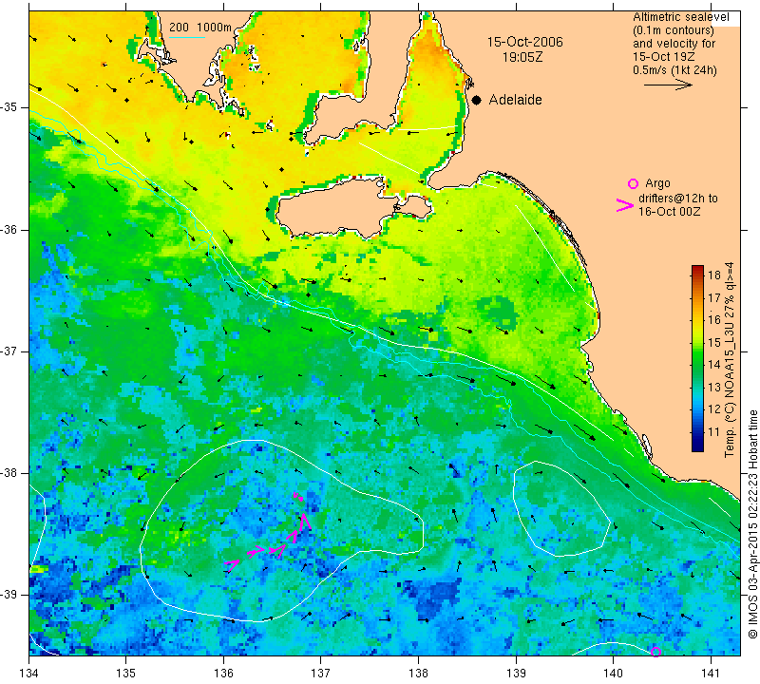Click the magenta drifter track near 38.5S

[x=270, y=533]
